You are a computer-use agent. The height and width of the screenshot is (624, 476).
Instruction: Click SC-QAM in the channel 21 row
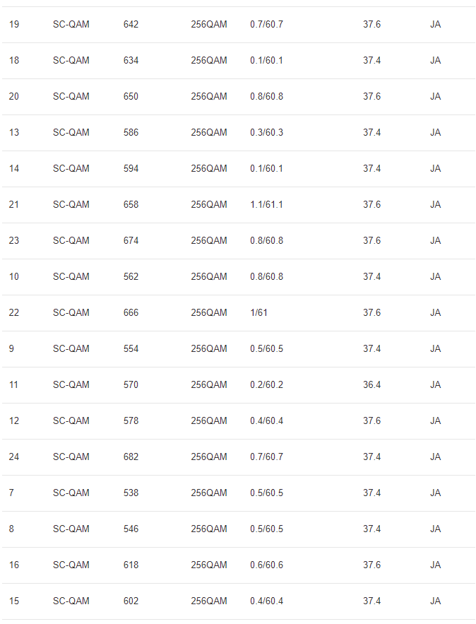coord(71,205)
